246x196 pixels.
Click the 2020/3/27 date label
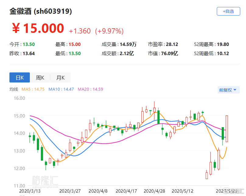point(70,191)
